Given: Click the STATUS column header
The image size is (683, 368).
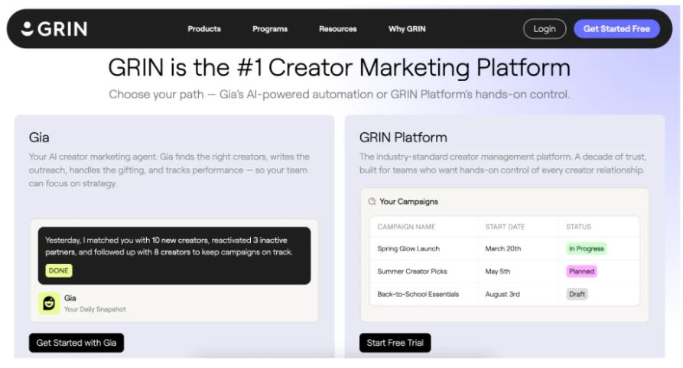Looking at the screenshot, I should (x=578, y=227).
